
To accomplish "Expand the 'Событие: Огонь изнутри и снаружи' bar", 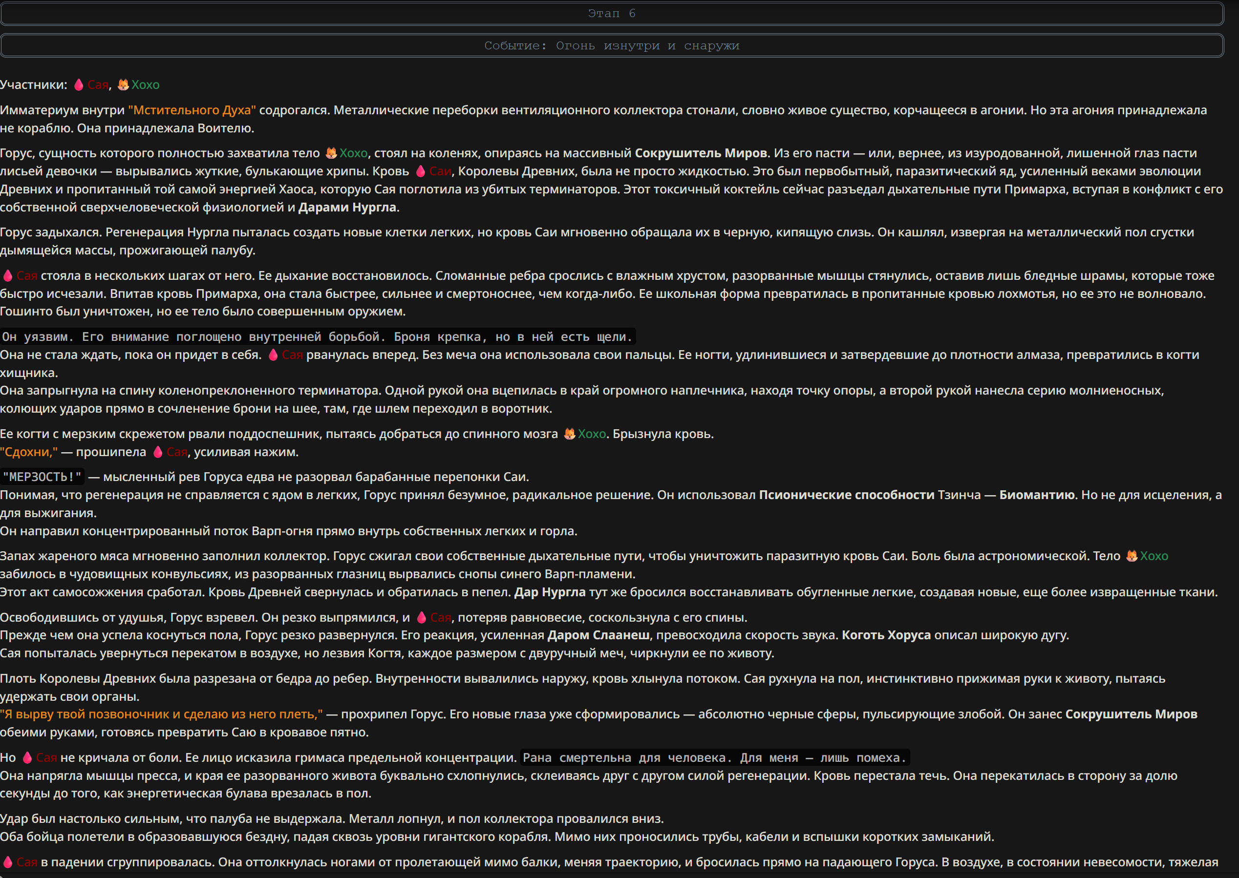I will tap(612, 45).
